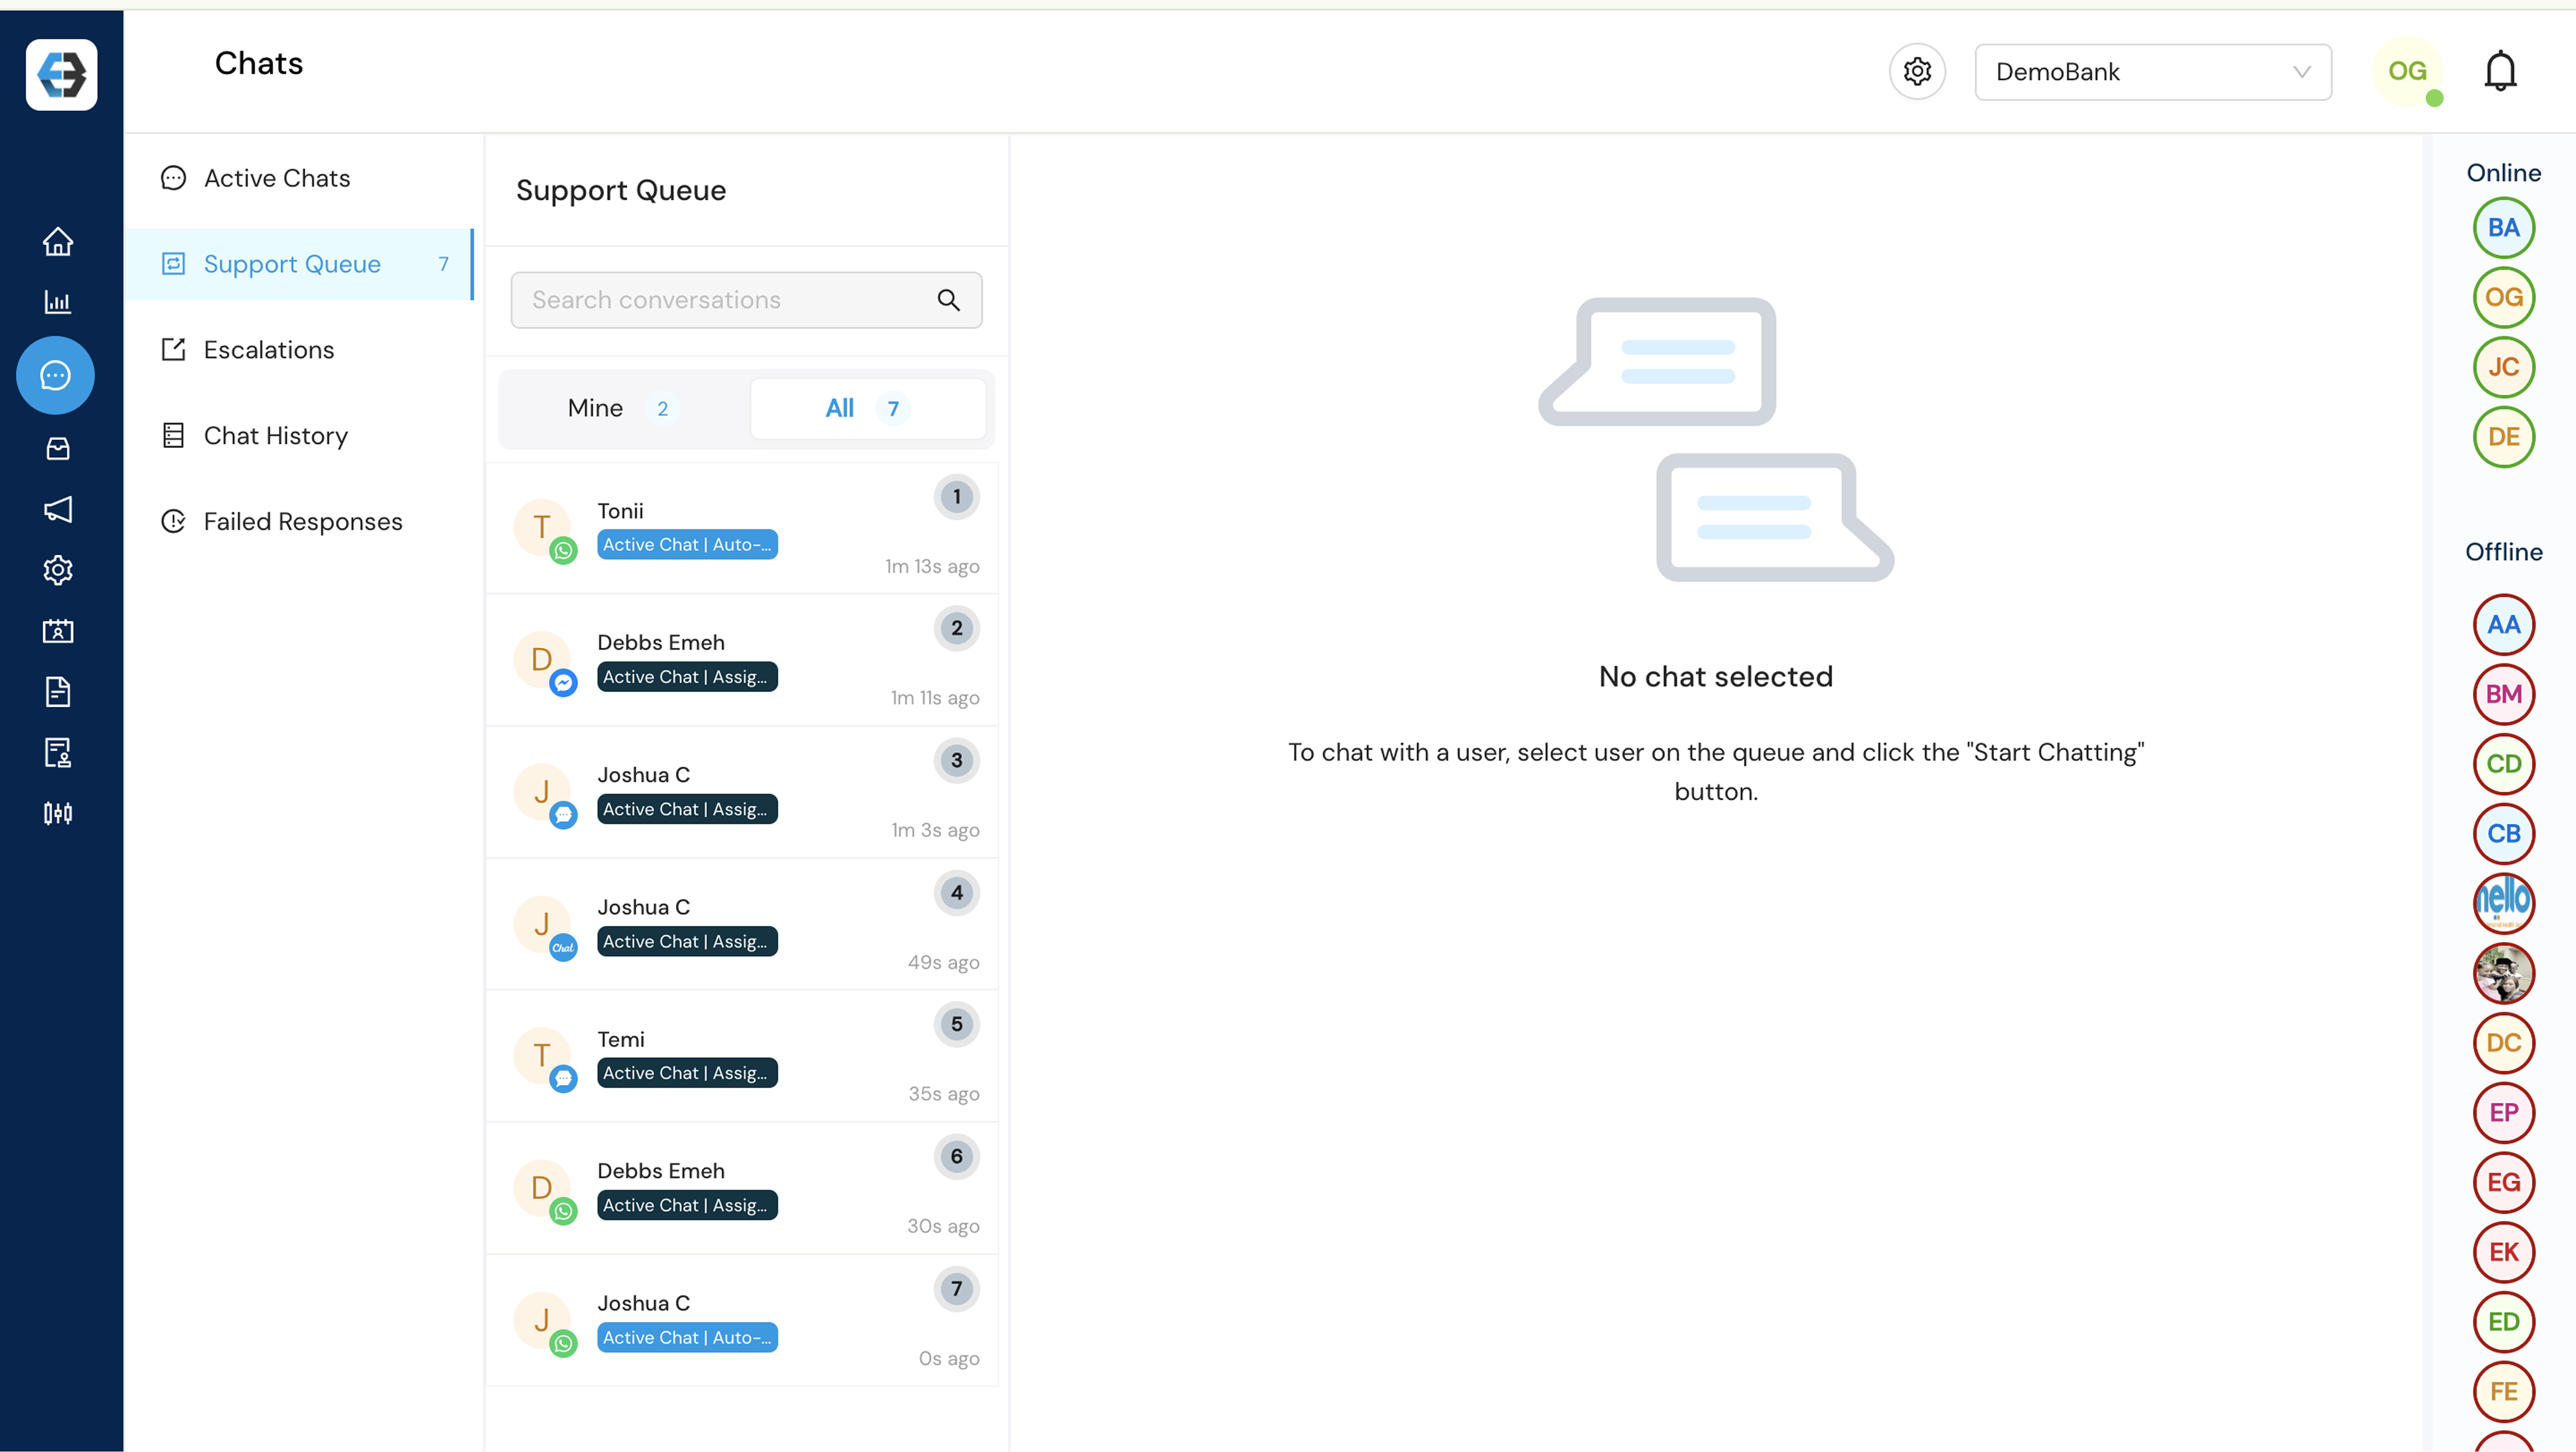
Task: Click the 'Online' agents label
Action: click(x=2503, y=173)
